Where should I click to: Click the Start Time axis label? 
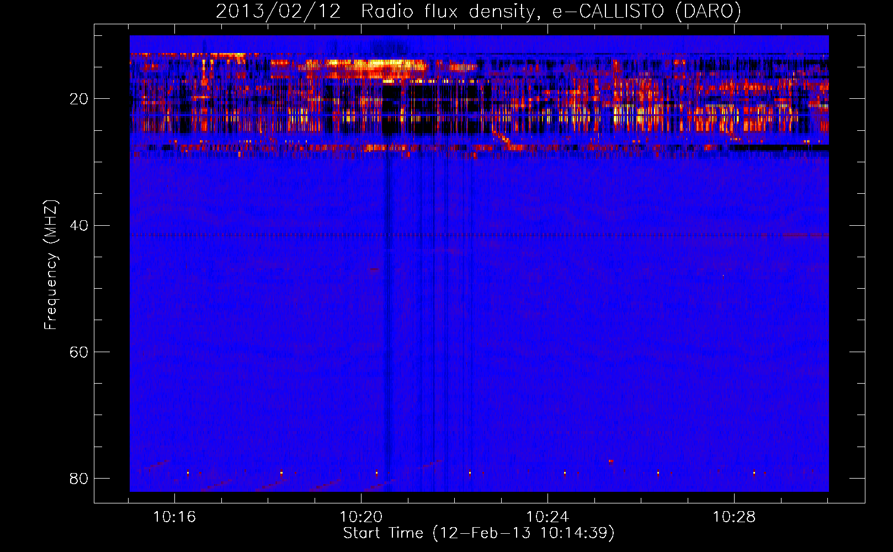(479, 533)
